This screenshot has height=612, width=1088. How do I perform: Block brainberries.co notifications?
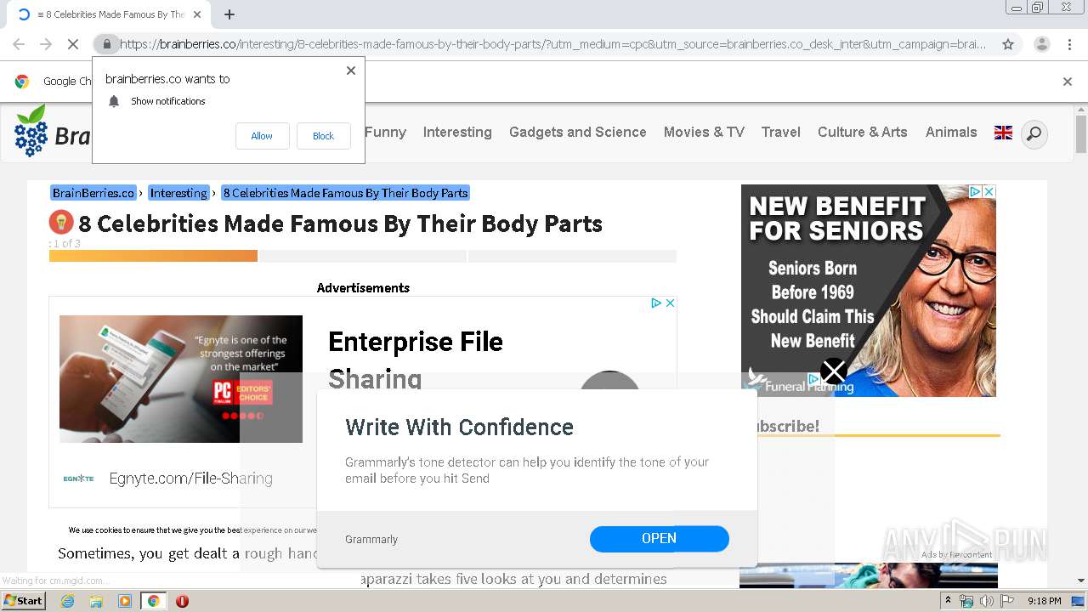[323, 136]
